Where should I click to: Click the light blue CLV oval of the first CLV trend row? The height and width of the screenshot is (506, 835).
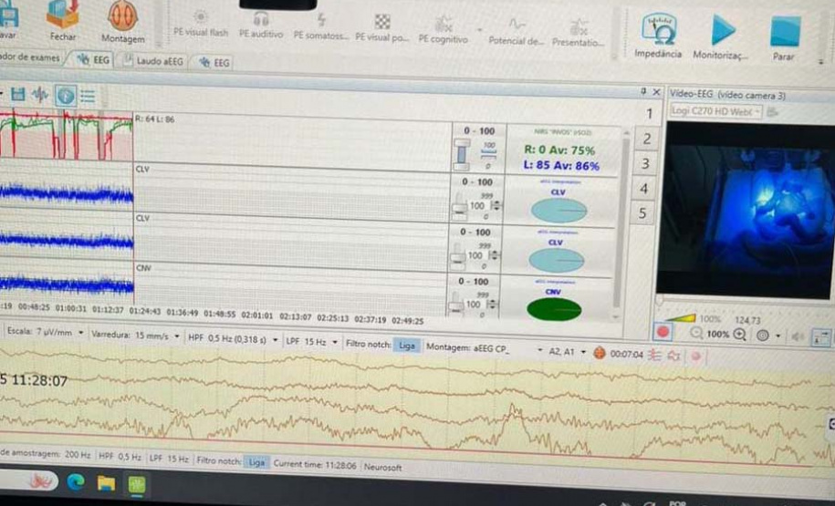coord(559,211)
